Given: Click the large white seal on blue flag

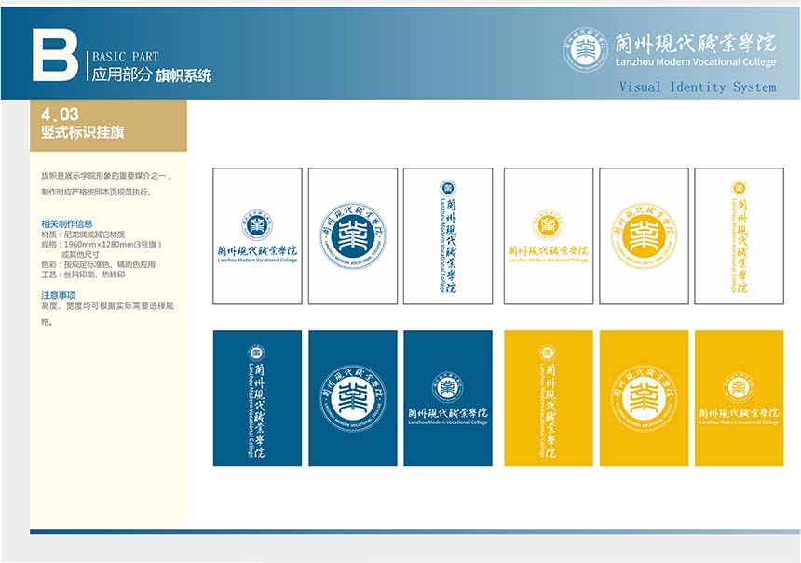Looking at the screenshot, I should (x=353, y=398).
